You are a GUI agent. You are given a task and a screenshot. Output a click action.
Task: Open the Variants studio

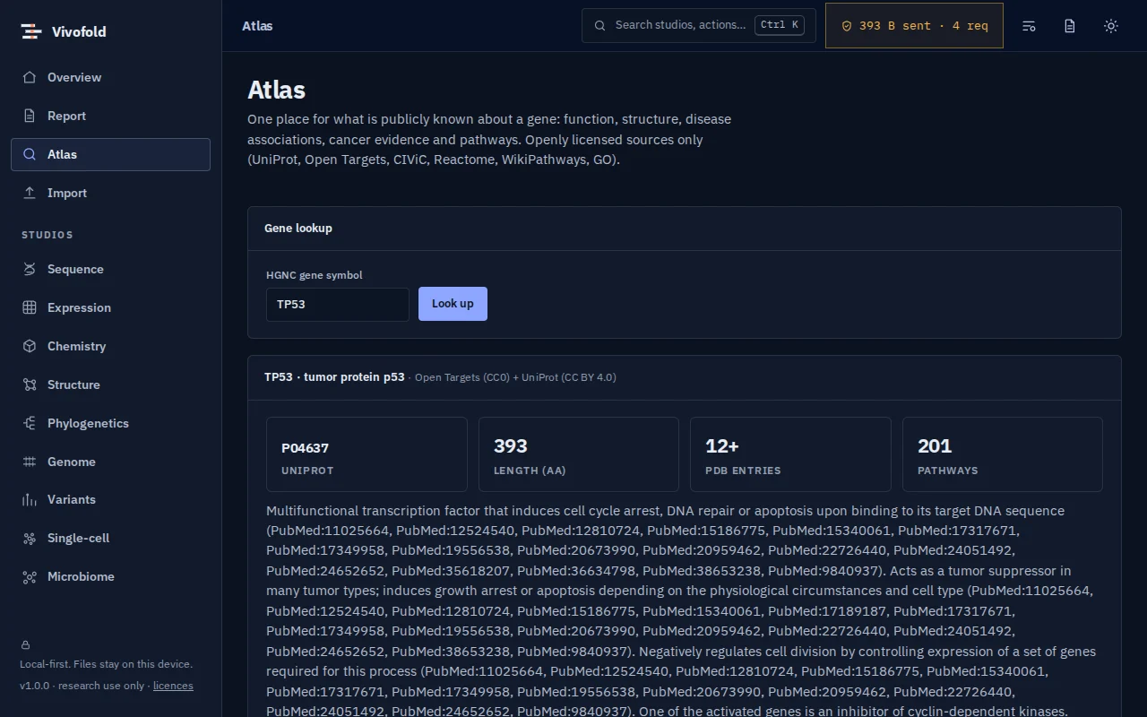point(111,499)
